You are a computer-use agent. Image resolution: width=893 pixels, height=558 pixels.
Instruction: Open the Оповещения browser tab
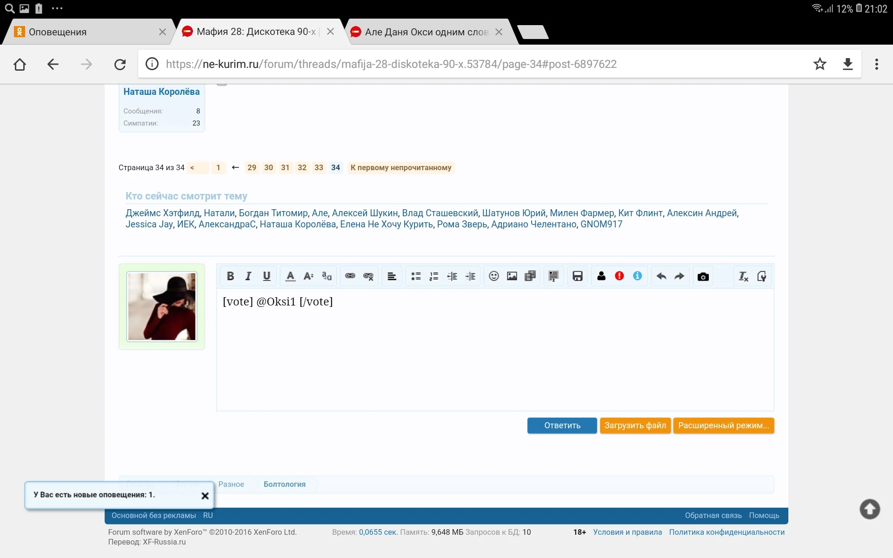[79, 32]
